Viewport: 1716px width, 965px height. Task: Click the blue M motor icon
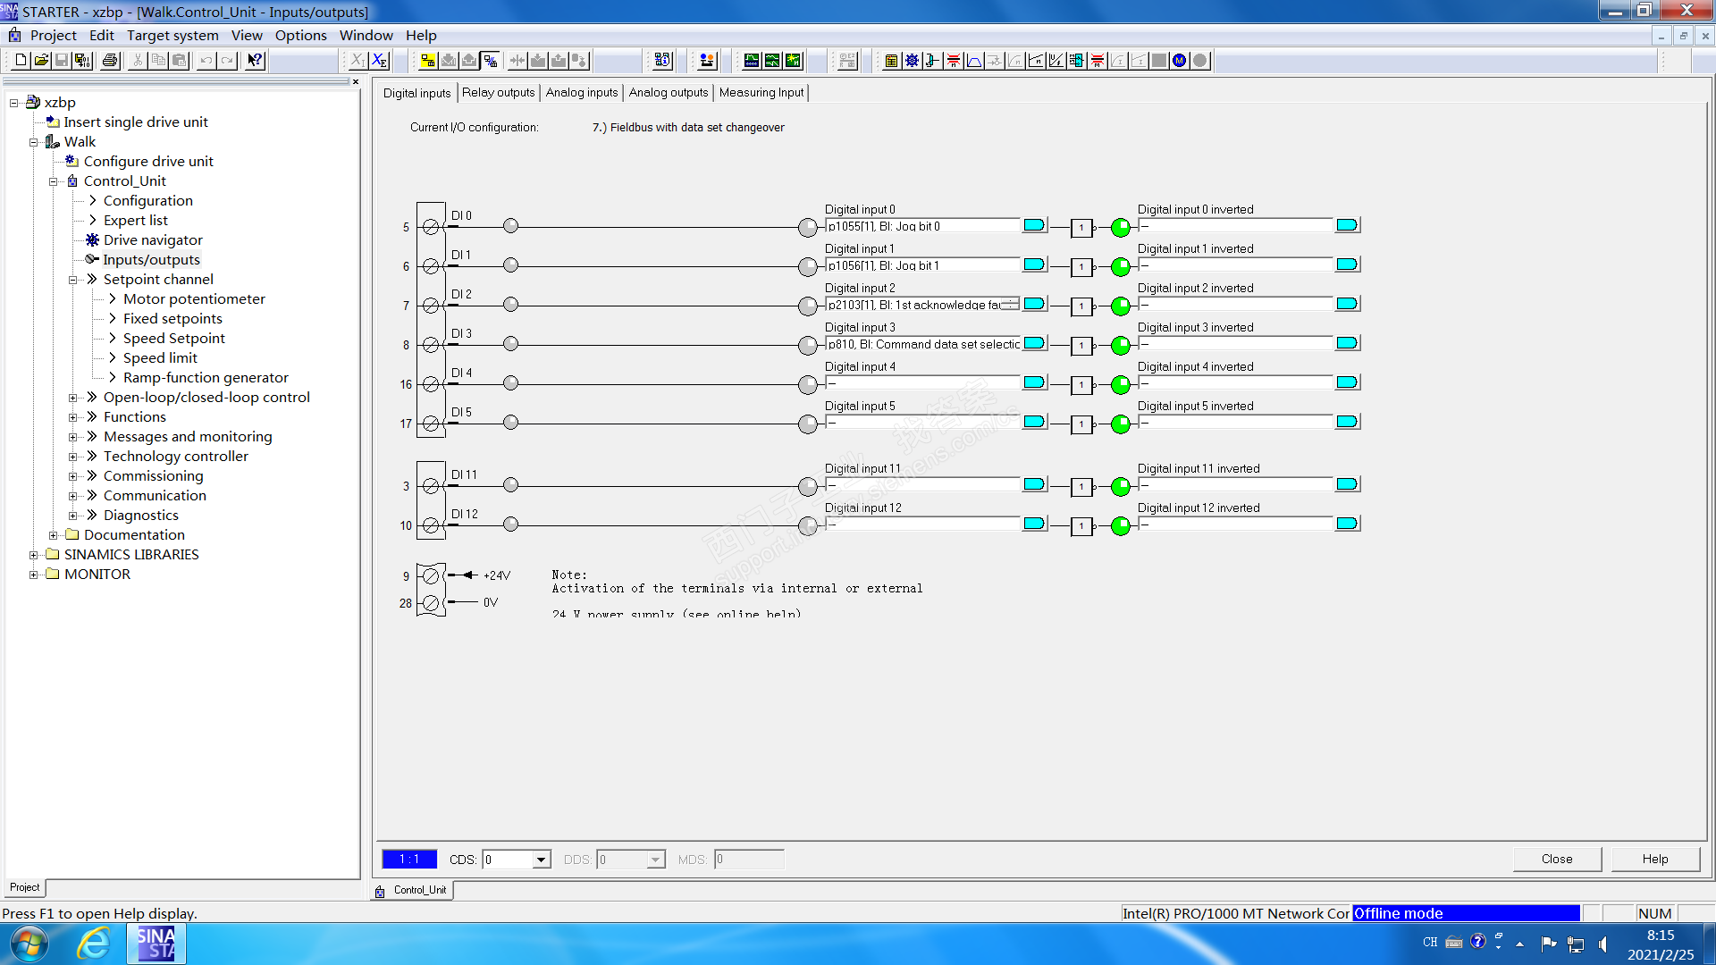(x=1180, y=61)
